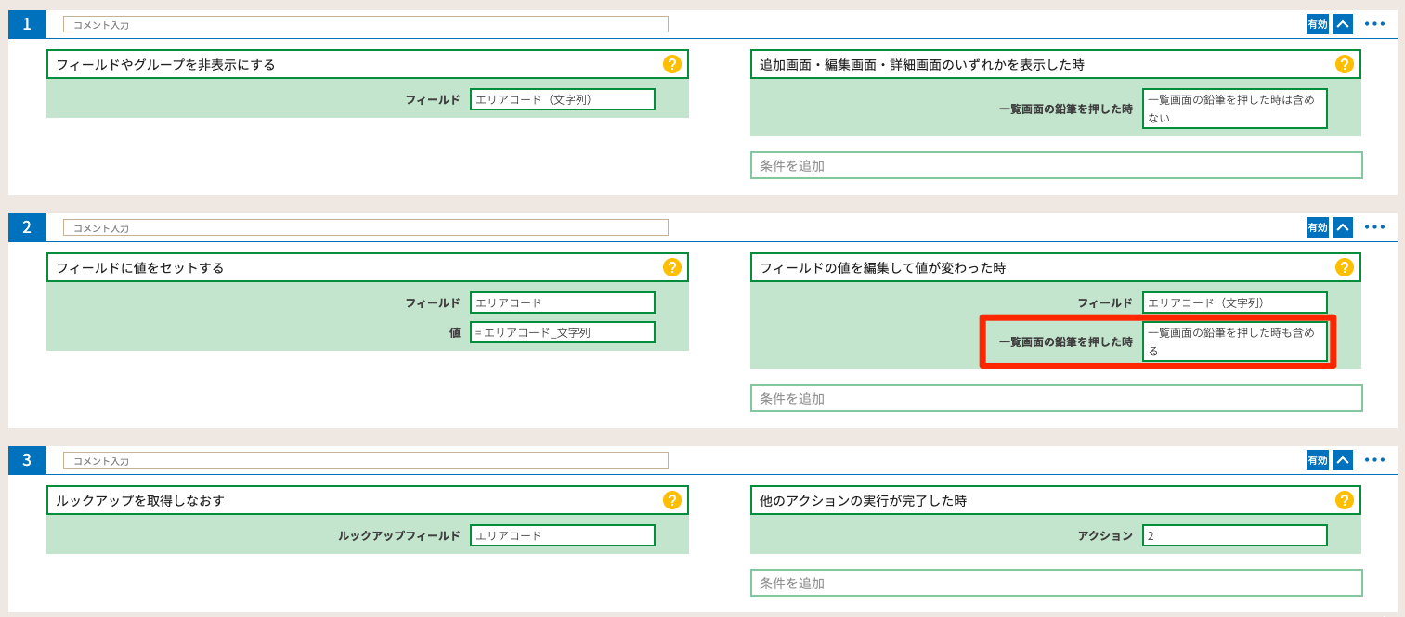Screen dimensions: 1405x617
Task: Open help for 他のアクションの実行が完了した時 condition
Action: (x=1345, y=500)
